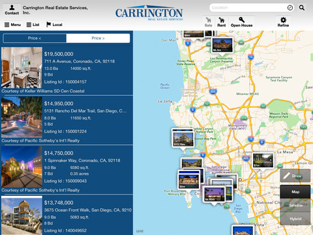Sort by Price ascending toggle

(x=35, y=39)
